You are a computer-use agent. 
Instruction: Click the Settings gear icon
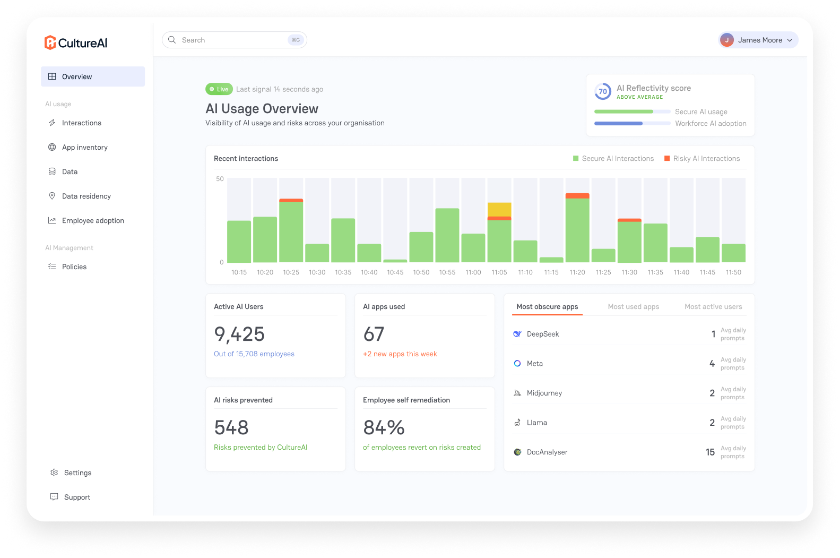[x=54, y=473]
